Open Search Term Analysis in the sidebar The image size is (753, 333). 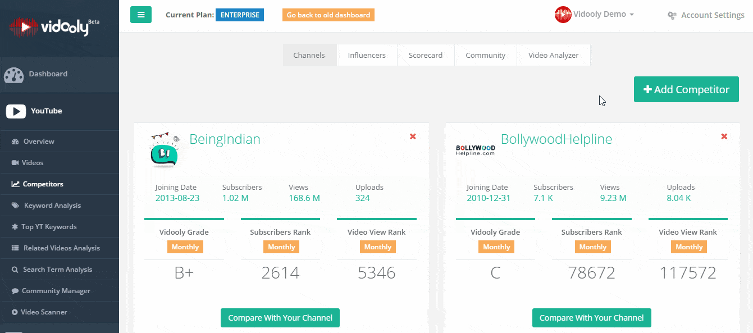pyautogui.click(x=60, y=270)
